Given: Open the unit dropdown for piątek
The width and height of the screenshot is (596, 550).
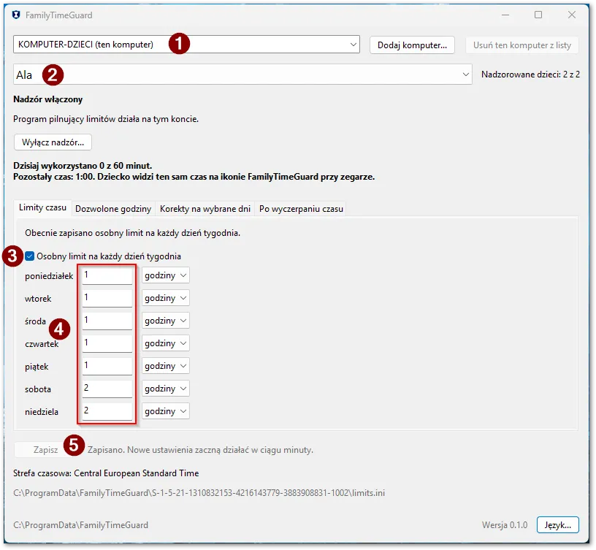Looking at the screenshot, I should (165, 366).
